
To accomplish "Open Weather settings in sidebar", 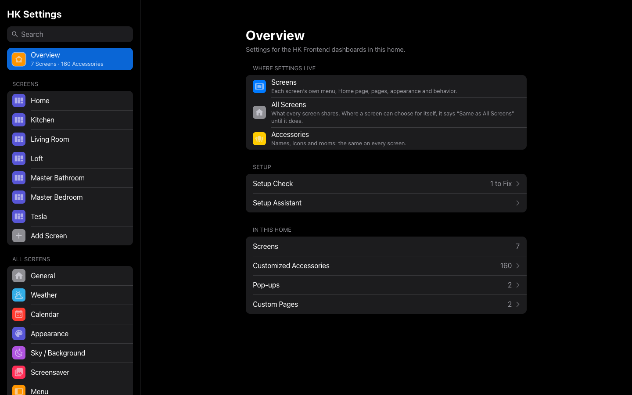I will pyautogui.click(x=70, y=295).
